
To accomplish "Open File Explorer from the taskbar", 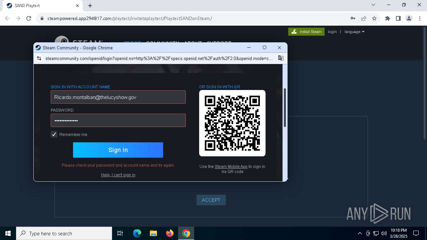I will click(153, 233).
